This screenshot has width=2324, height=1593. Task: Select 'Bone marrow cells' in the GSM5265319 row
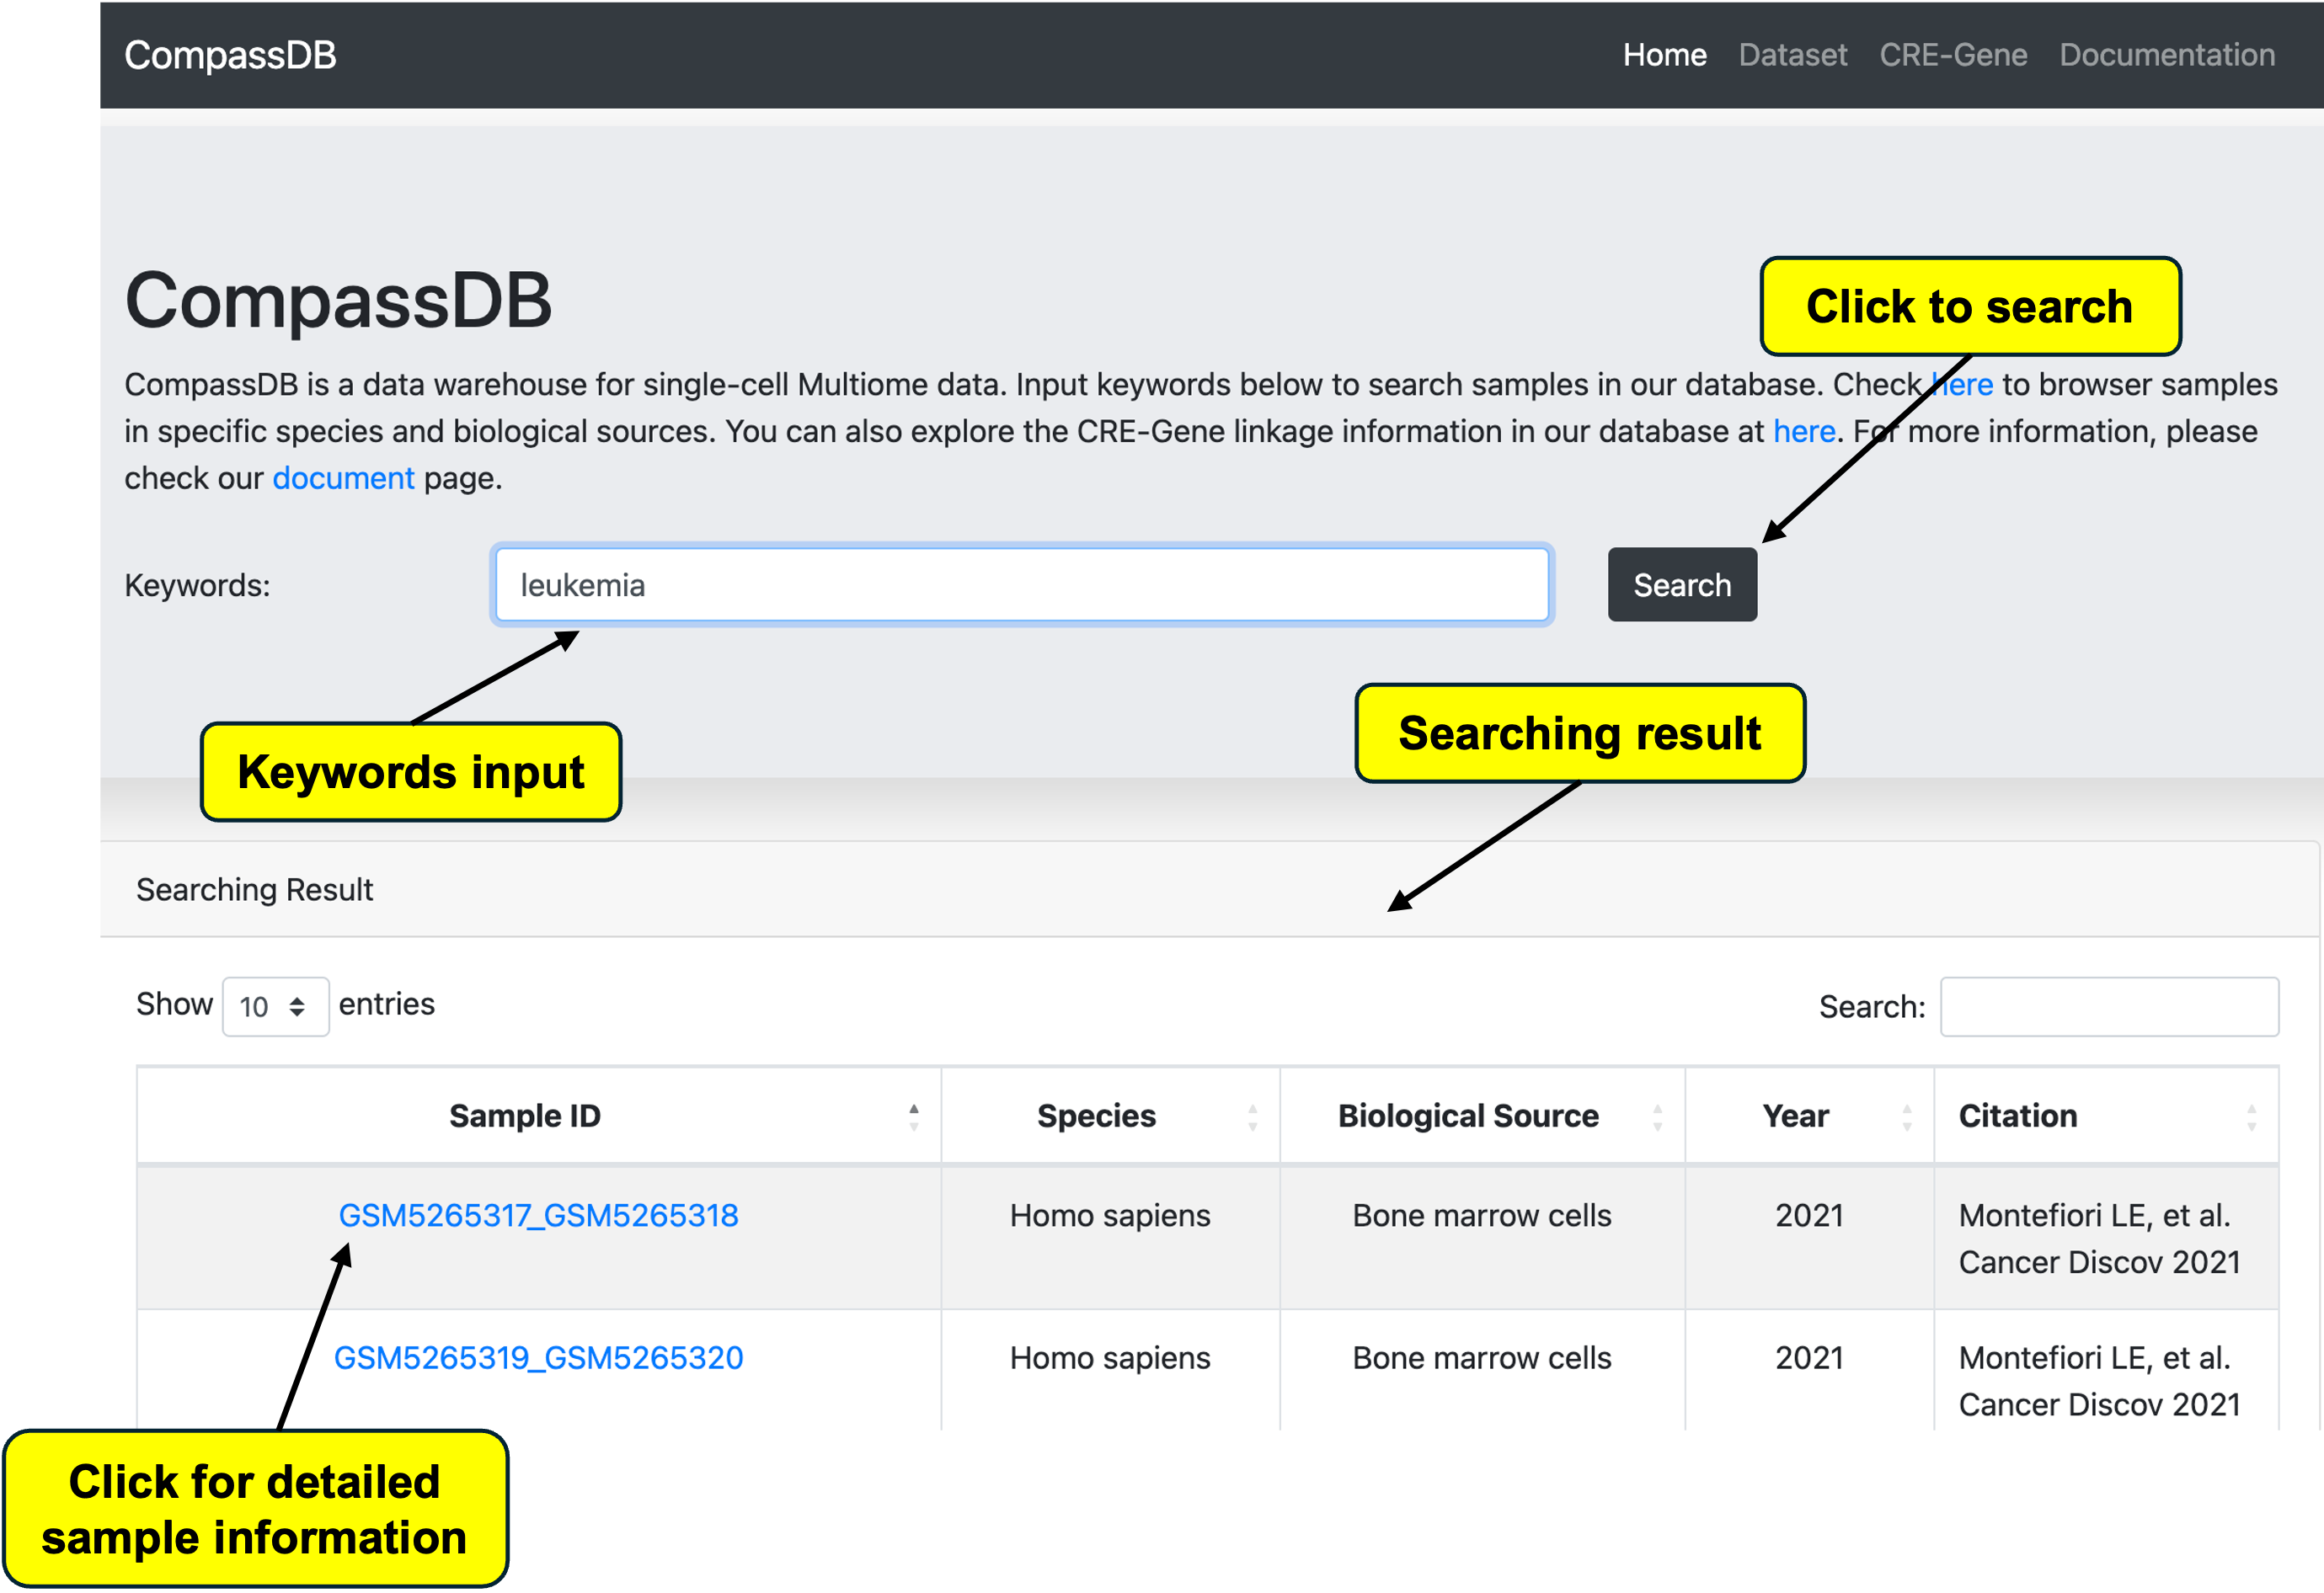point(1482,1358)
